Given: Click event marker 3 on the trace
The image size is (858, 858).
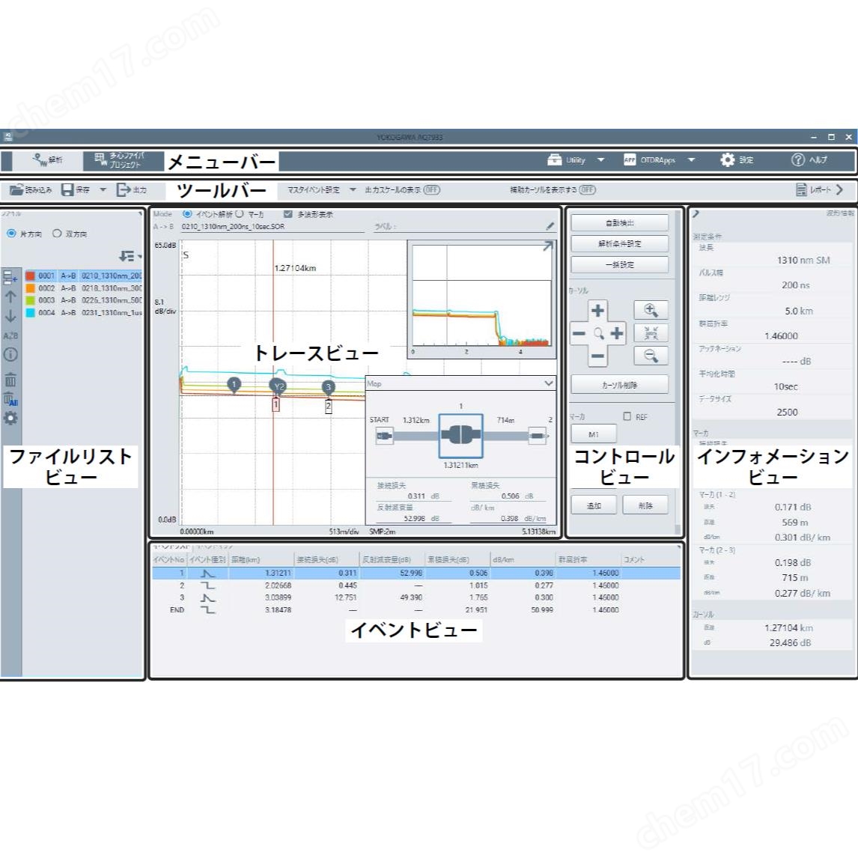Looking at the screenshot, I should coord(329,387).
